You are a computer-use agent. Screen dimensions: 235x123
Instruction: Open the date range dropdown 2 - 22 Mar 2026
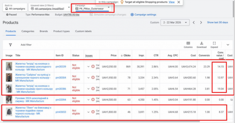[175, 22]
